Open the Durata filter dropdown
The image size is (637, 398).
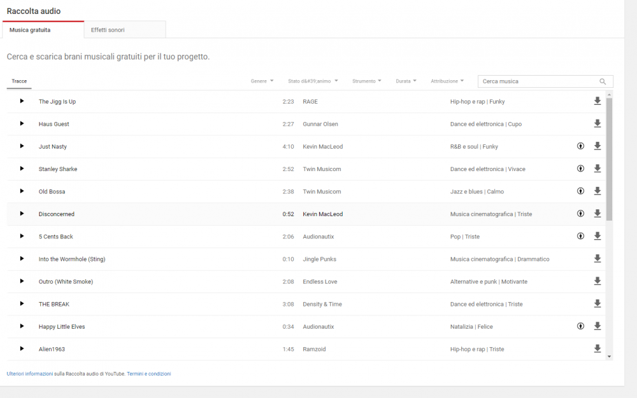pos(406,81)
